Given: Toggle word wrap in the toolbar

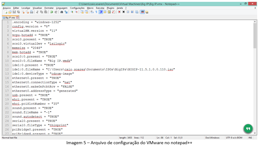Looking at the screenshot, I should 92,12.
